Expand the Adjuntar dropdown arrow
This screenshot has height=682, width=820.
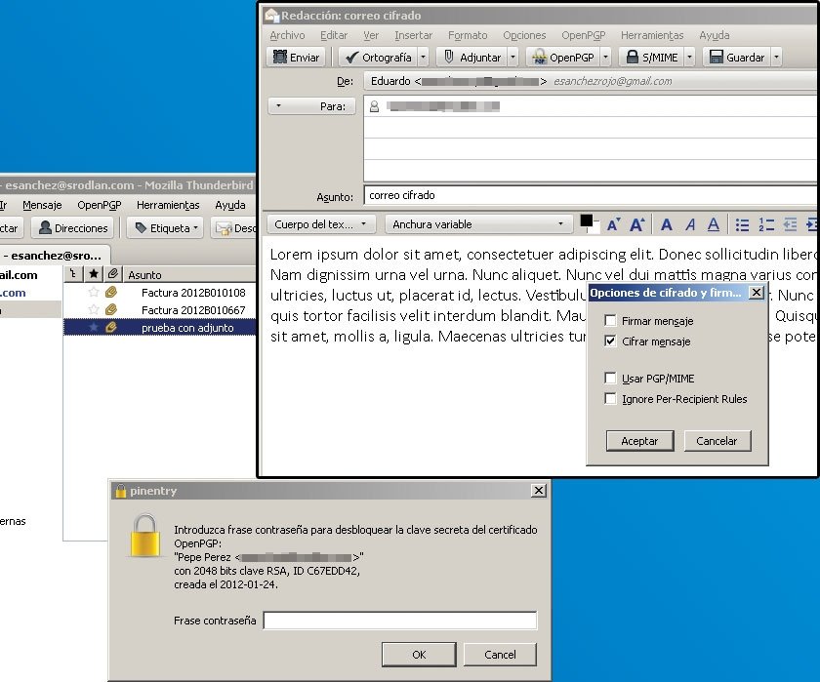click(513, 57)
